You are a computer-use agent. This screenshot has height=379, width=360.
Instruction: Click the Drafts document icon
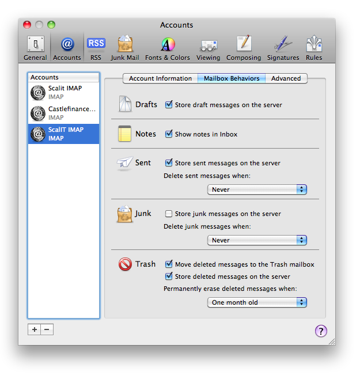tap(125, 104)
